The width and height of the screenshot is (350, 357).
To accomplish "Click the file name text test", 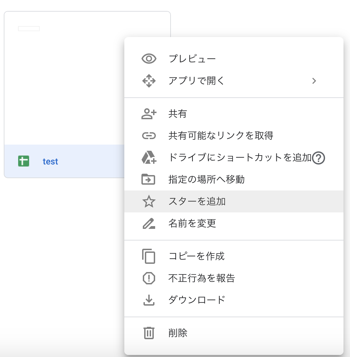I will pos(50,161).
